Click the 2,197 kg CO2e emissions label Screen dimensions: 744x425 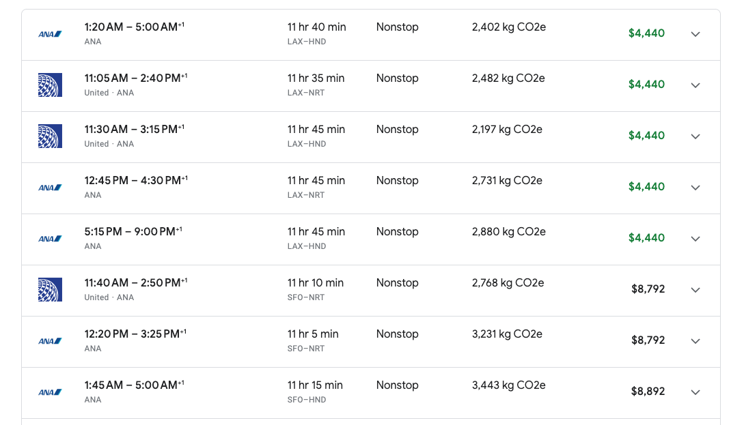(507, 130)
